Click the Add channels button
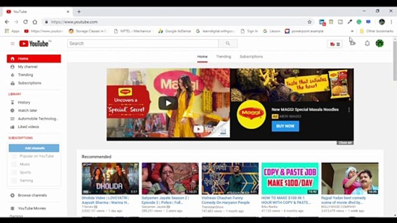The height and width of the screenshot is (223, 397). [x=34, y=148]
